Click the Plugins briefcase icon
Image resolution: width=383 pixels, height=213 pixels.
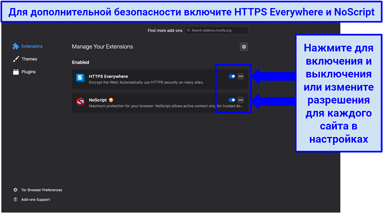pyautogui.click(x=16, y=72)
